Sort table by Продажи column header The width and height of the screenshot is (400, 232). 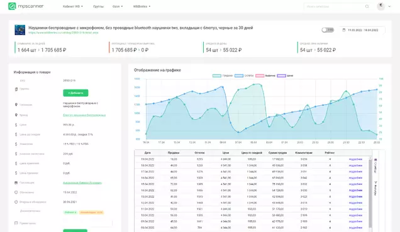[174, 152]
